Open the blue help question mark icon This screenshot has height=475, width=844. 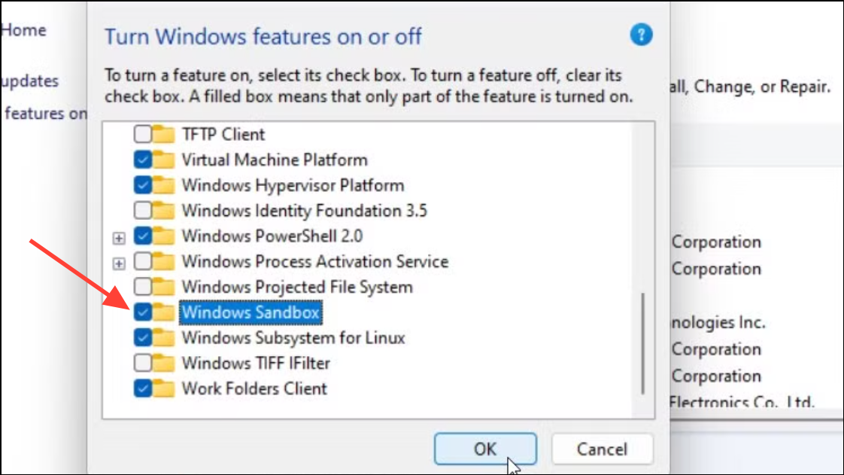point(641,35)
